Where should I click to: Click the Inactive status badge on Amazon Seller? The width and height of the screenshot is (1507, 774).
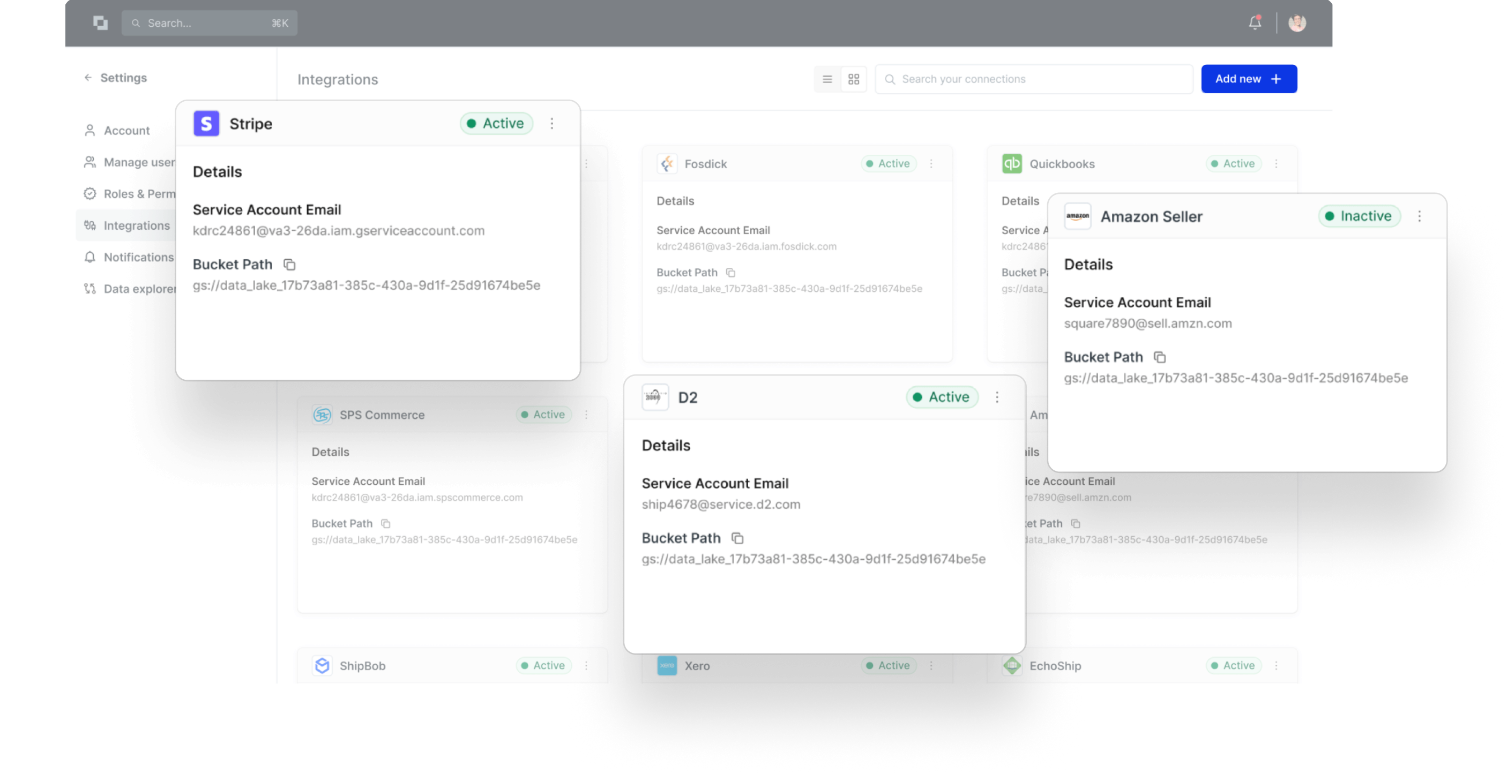click(1359, 216)
